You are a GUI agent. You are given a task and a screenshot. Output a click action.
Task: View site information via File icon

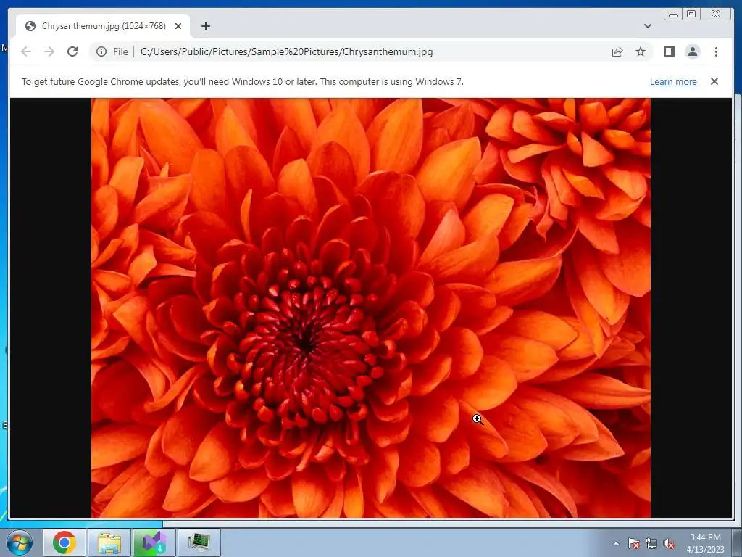112,51
